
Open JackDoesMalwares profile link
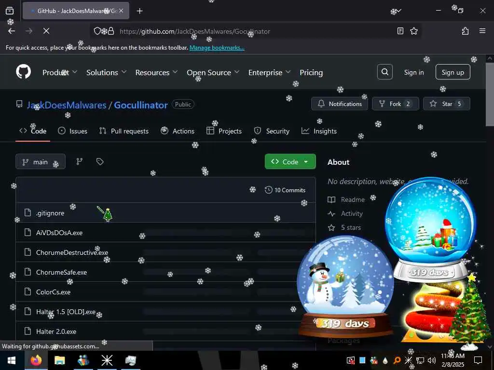[x=67, y=105]
